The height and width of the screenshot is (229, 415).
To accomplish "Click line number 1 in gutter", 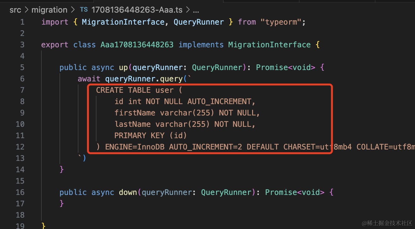I will (x=22, y=22).
